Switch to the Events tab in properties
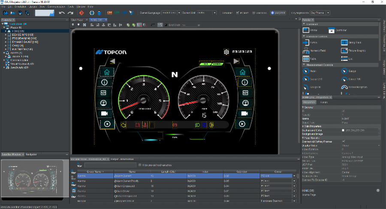 pos(324,102)
